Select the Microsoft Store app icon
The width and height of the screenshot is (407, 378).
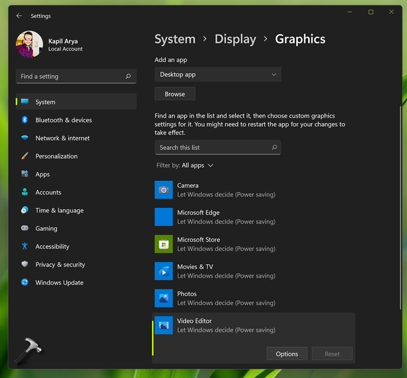[163, 244]
